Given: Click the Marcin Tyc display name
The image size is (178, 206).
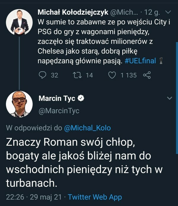Looking at the screenshot, I should (x=57, y=98).
